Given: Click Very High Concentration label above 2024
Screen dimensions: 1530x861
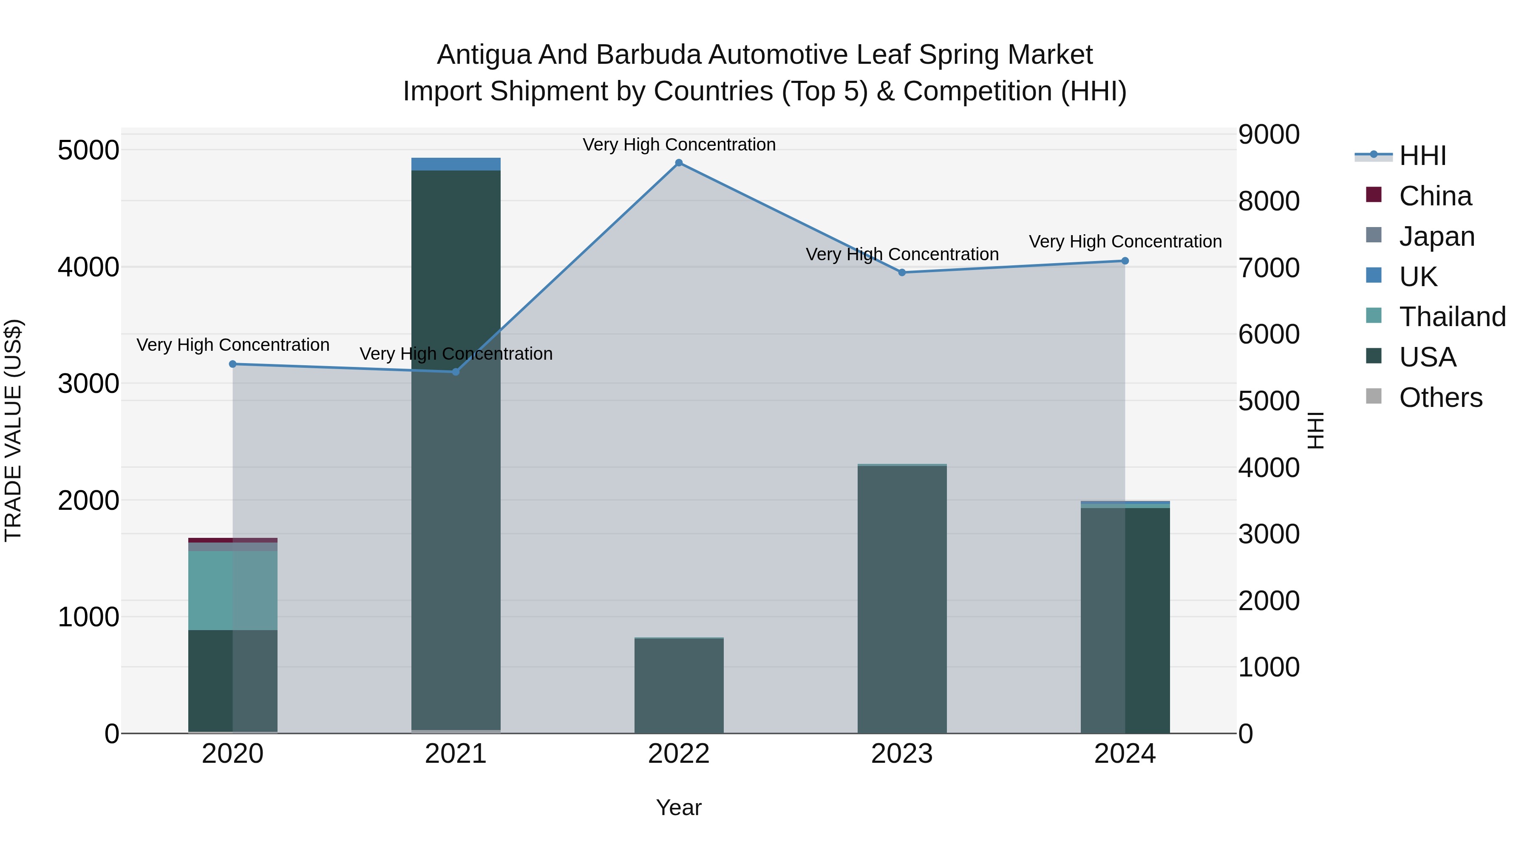Looking at the screenshot, I should [1125, 242].
